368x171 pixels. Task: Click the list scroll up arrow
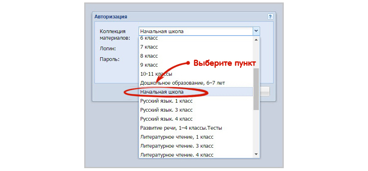(256, 40)
